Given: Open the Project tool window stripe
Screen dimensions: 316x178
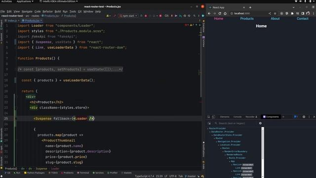Looking at the screenshot, I should [x=1, y=25].
